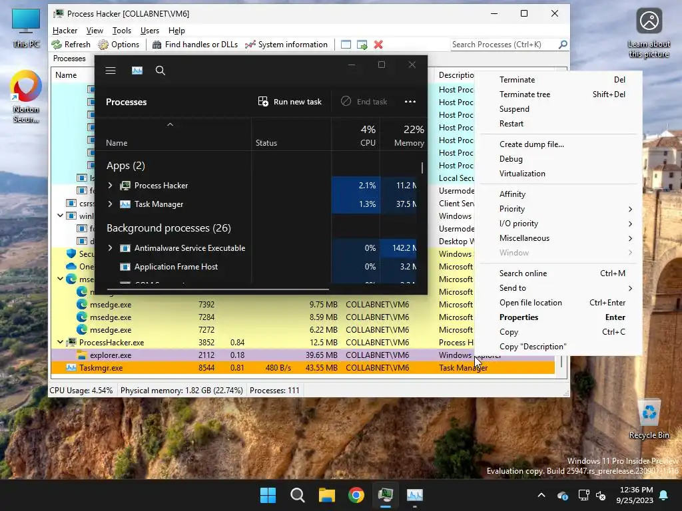Select Suspend in the context menu

pyautogui.click(x=559, y=109)
